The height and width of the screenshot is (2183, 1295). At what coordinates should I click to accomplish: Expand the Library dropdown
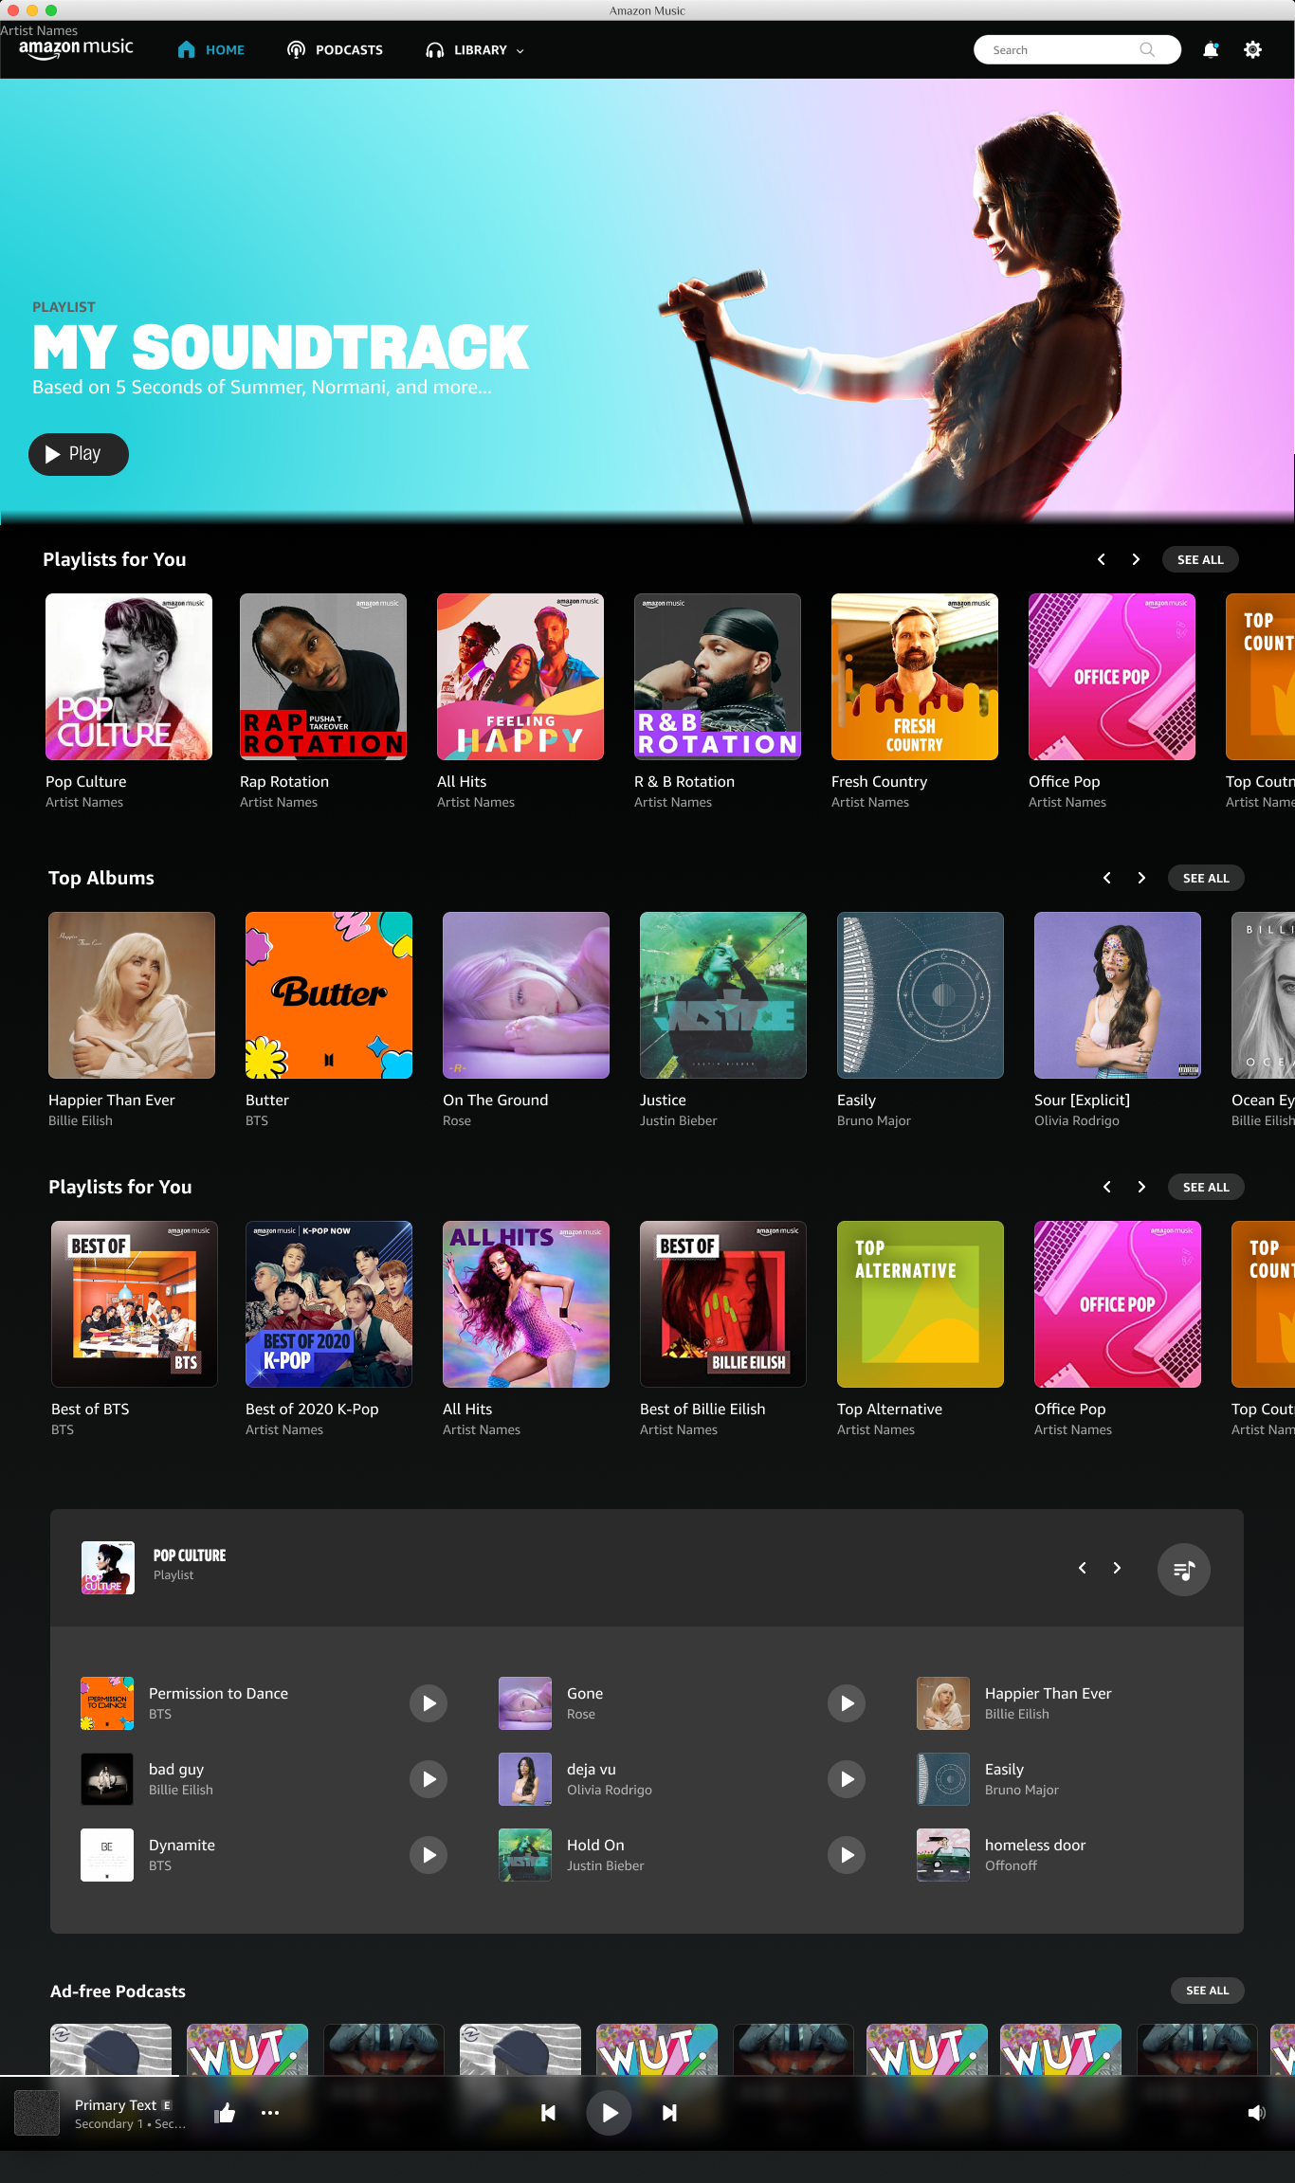tap(475, 50)
